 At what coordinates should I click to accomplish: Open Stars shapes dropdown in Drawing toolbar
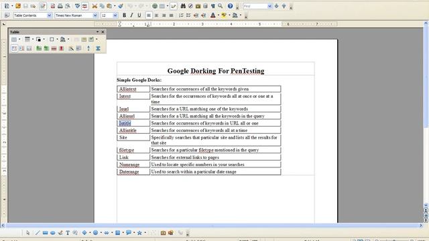(x=145, y=233)
